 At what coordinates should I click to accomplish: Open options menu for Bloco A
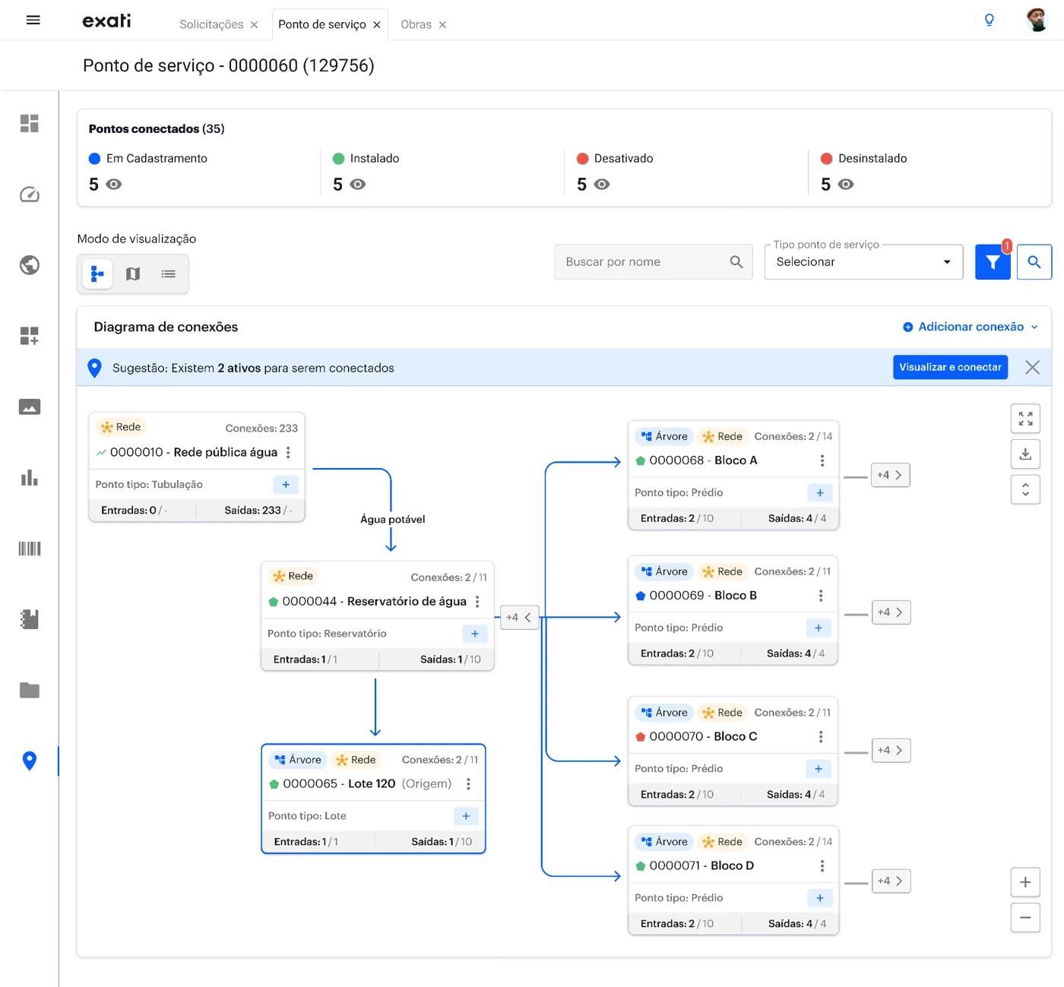(x=822, y=460)
